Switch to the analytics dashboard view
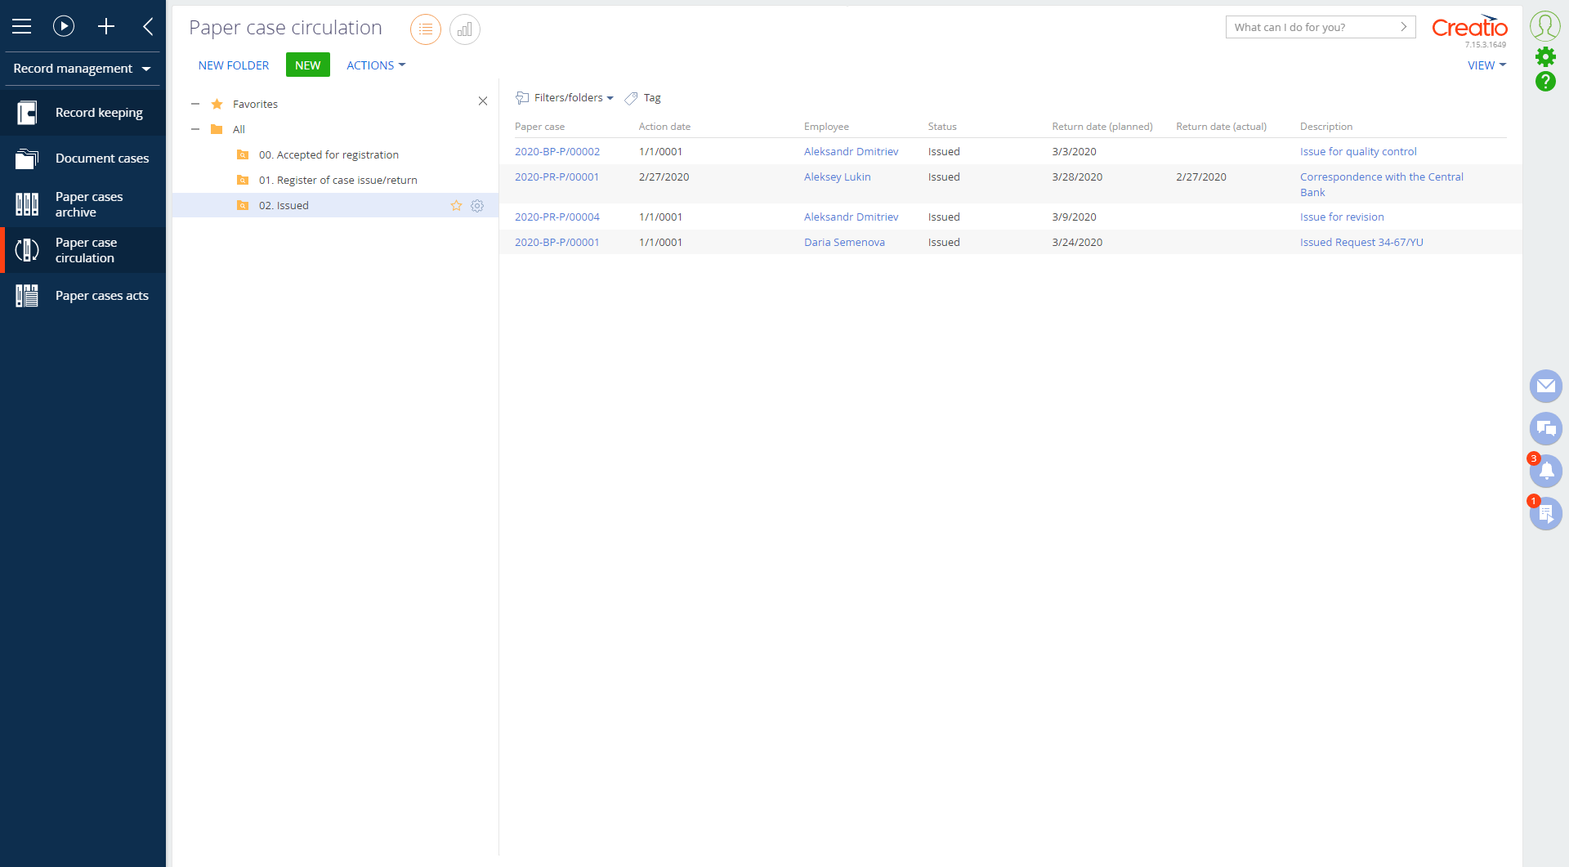Viewport: 1569px width, 867px height. click(x=464, y=29)
